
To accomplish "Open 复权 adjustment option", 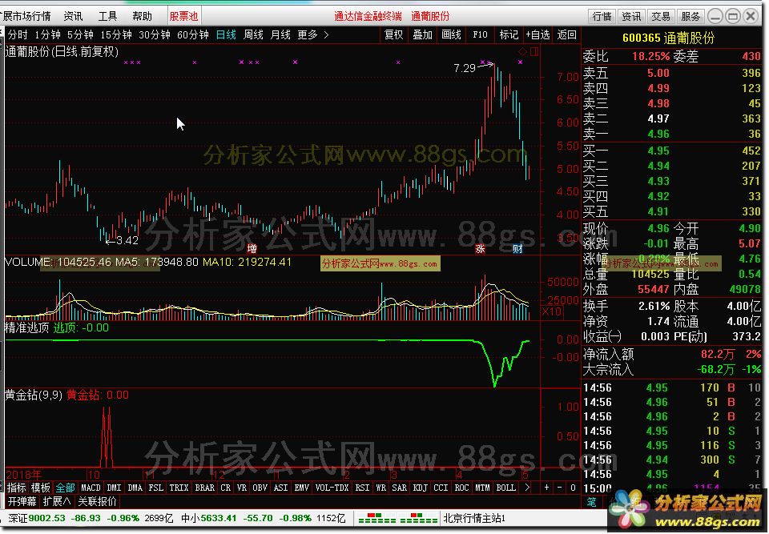I will [394, 34].
